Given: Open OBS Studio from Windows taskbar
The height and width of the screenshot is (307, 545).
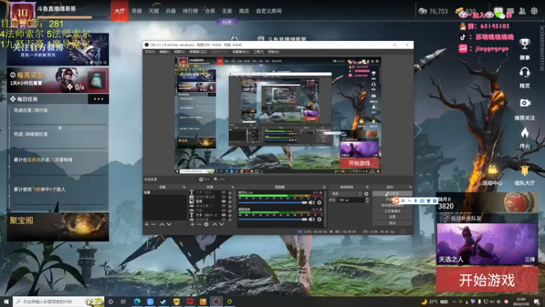Looking at the screenshot, I should coord(216,302).
